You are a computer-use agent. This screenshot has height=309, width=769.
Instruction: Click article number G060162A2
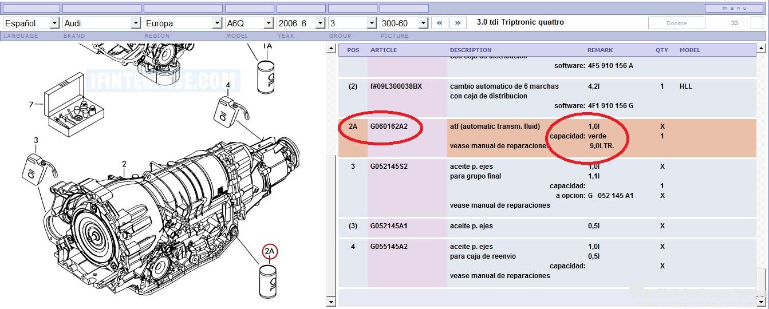click(x=389, y=126)
